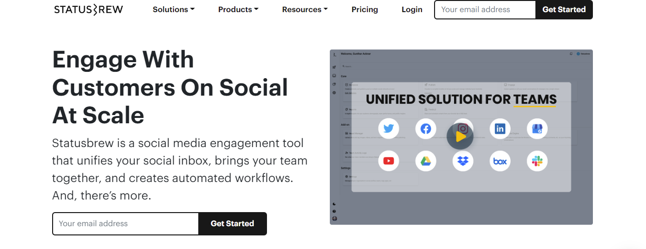The width and height of the screenshot is (646, 249).
Task: Go to the Pricing page
Action: 364,10
